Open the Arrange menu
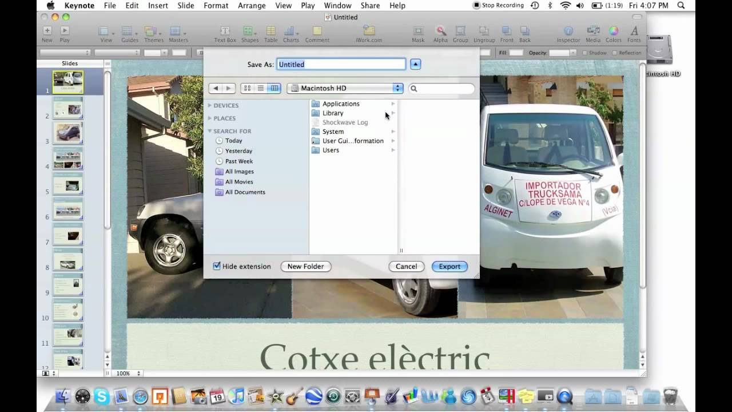 252,5
